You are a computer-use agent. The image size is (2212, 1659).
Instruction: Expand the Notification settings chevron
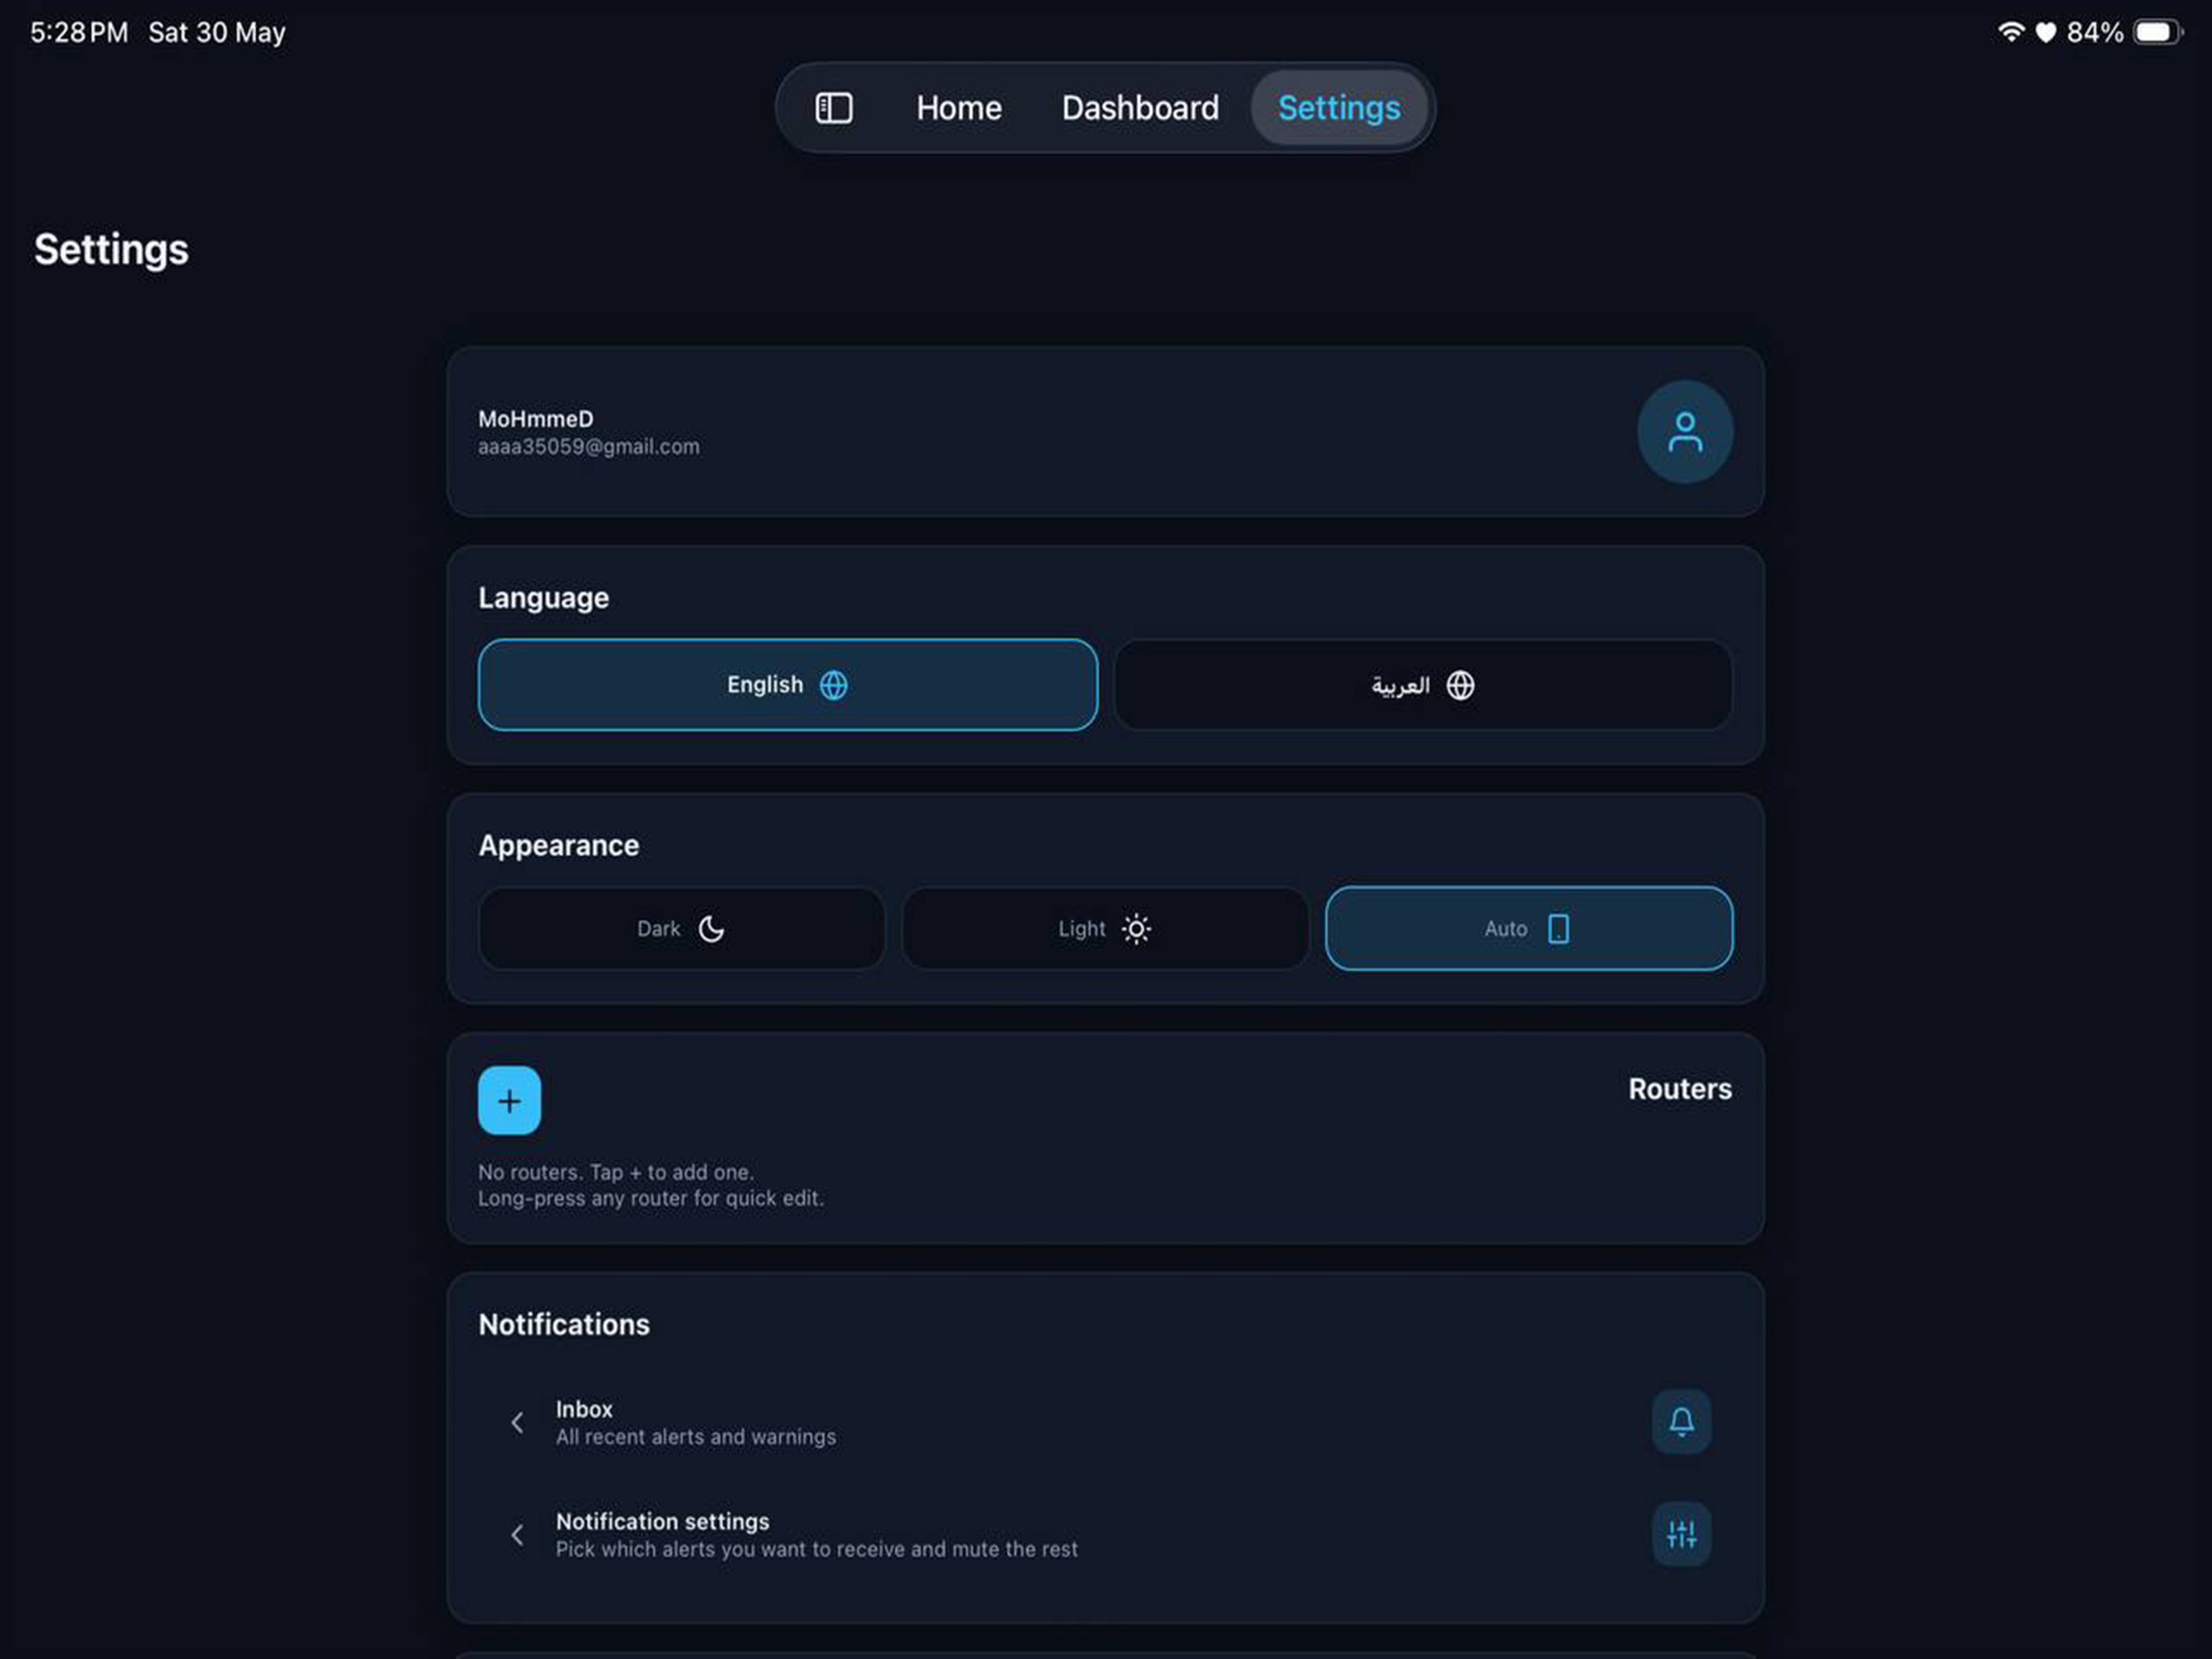click(x=517, y=1535)
